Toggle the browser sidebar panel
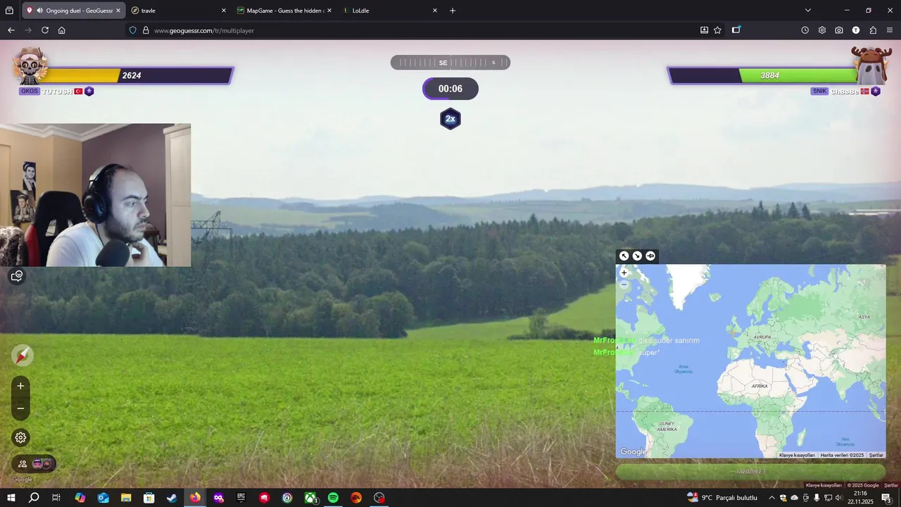The height and width of the screenshot is (507, 901). pos(736,30)
